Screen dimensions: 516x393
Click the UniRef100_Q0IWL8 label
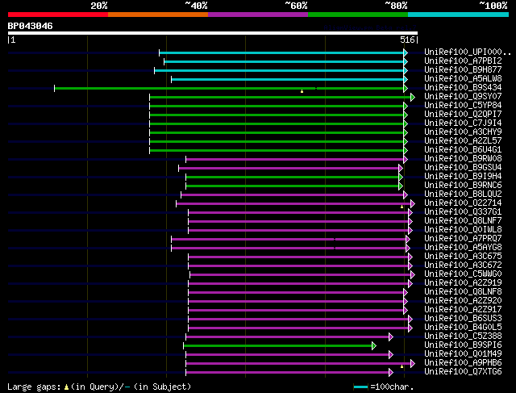click(463, 230)
